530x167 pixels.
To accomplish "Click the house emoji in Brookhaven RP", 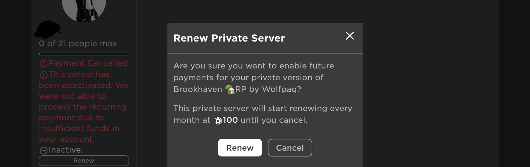I will tap(230, 89).
